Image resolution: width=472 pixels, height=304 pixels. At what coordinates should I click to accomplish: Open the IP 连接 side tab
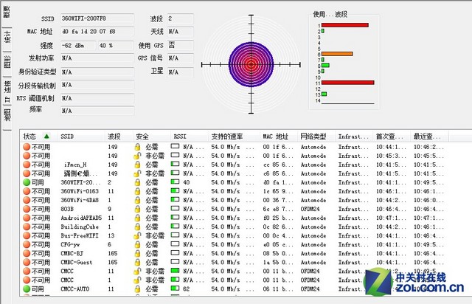point(7,92)
